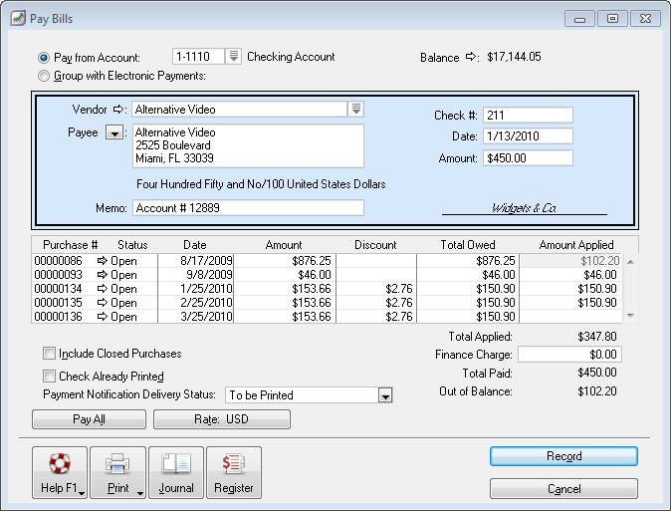This screenshot has width=671, height=511.
Task: Click the scroll down arrow of purchases list
Action: (630, 315)
